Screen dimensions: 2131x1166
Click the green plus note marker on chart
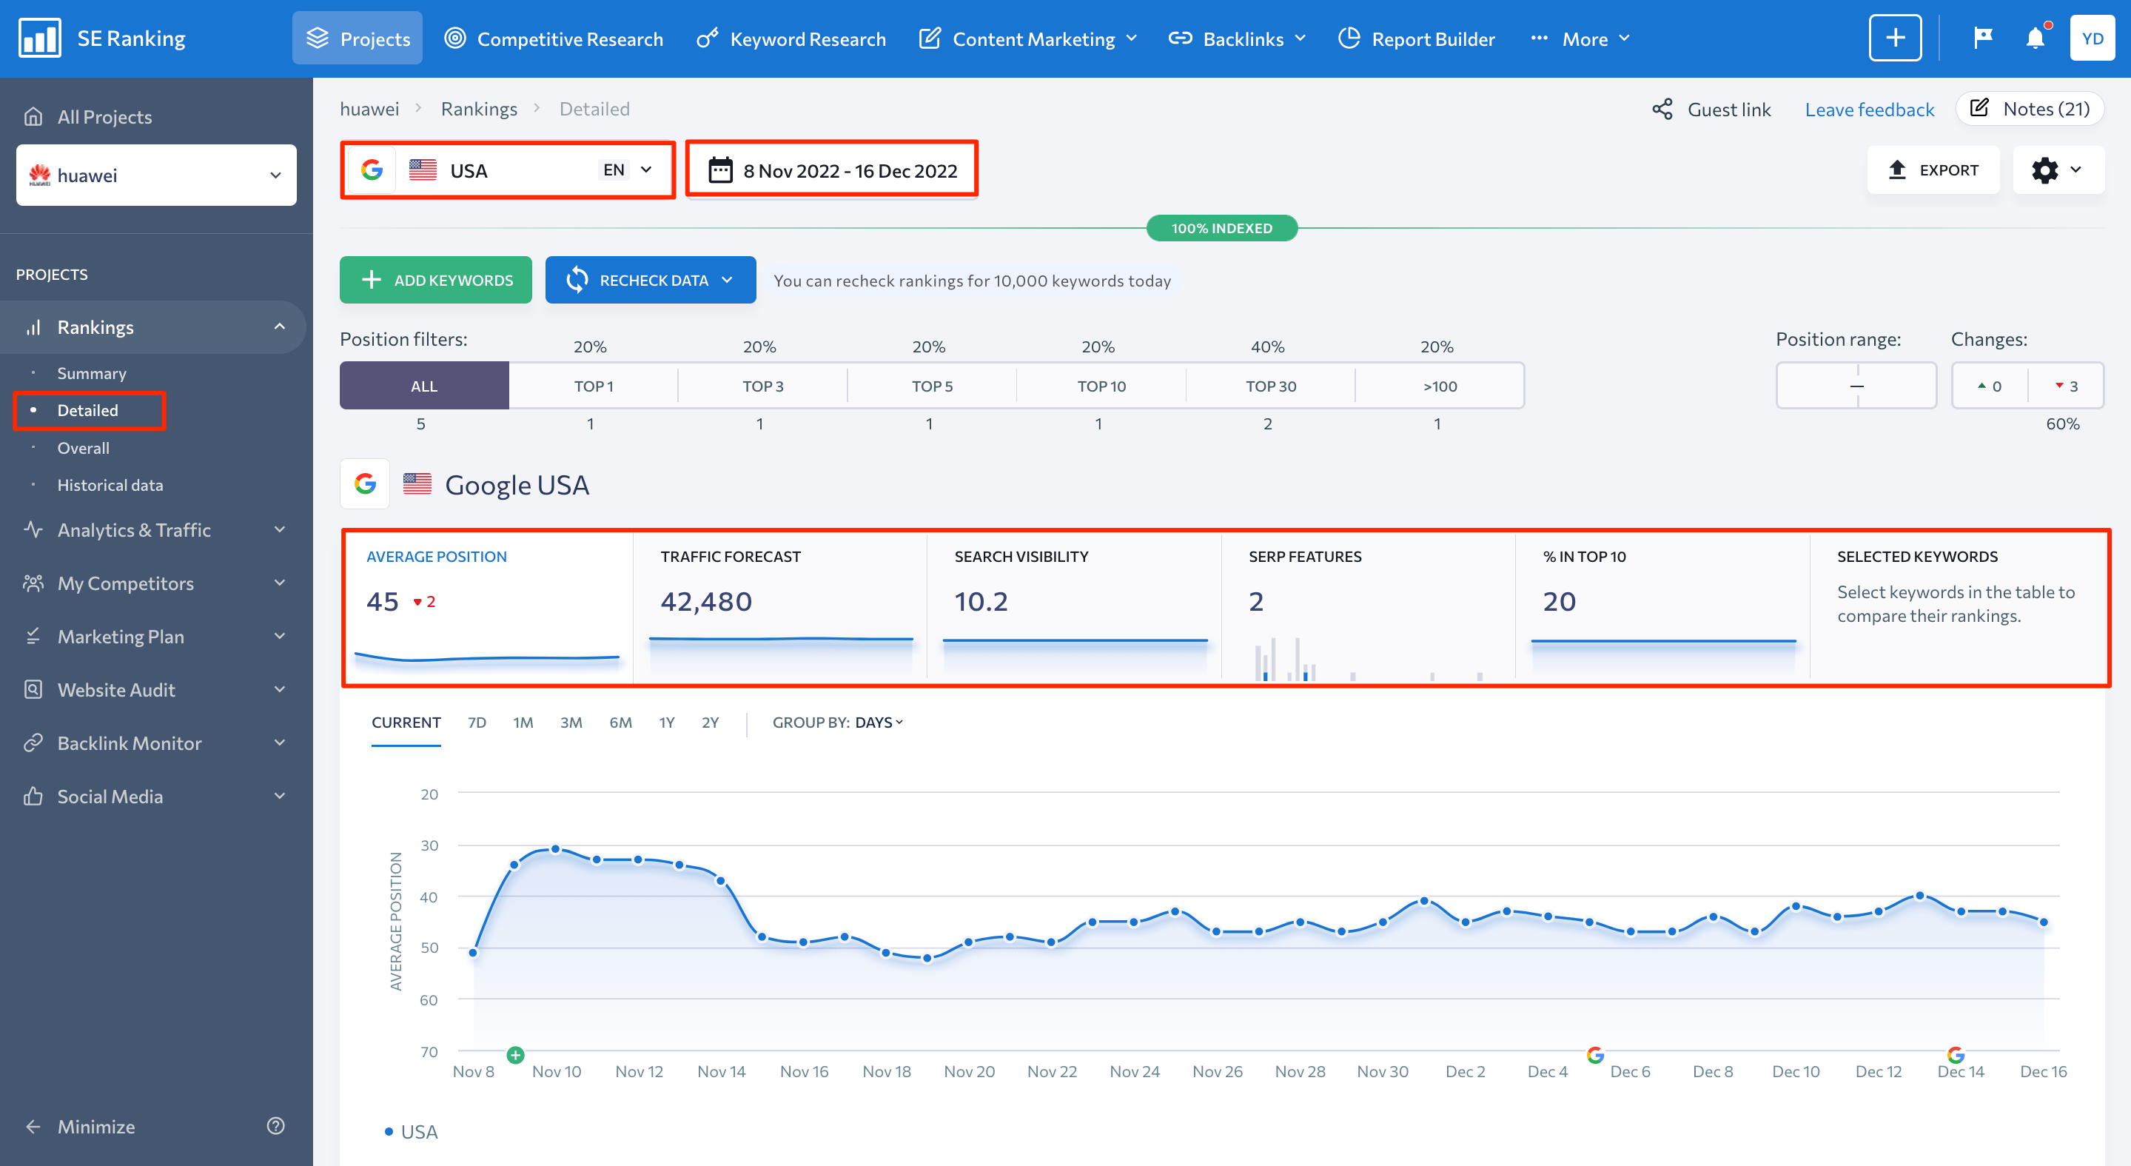pyautogui.click(x=515, y=1054)
